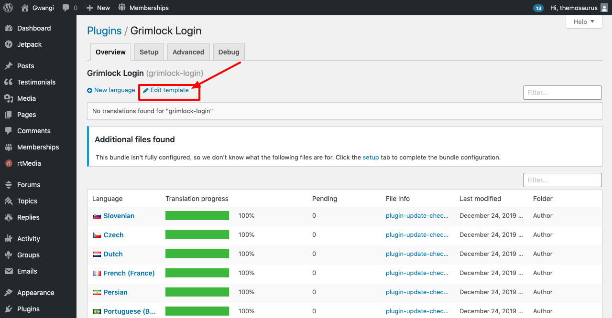This screenshot has height=318, width=612.
Task: Expand the Help dropdown
Action: 584,21
